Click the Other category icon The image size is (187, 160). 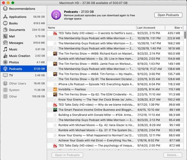5,96
